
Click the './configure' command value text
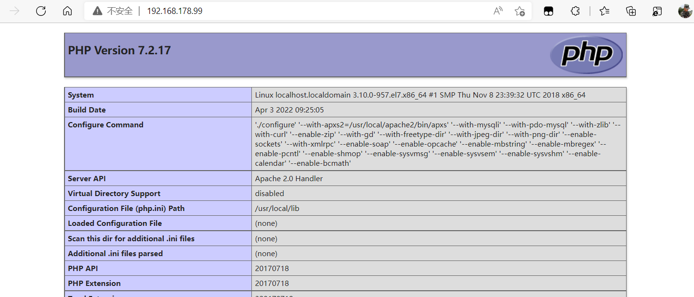point(438,144)
